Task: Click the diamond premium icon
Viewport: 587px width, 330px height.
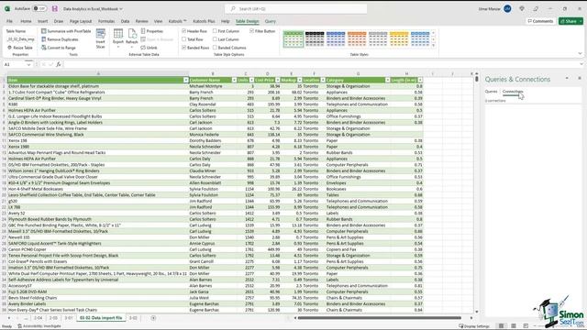Action: click(522, 8)
